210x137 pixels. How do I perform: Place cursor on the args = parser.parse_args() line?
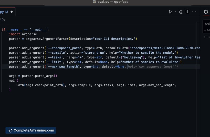point(33,76)
